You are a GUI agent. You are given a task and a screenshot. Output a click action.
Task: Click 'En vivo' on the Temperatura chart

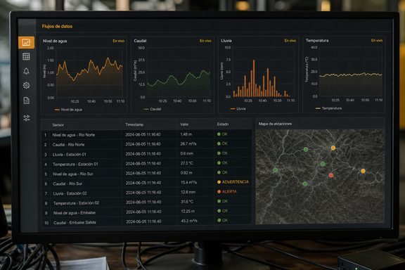377,40
